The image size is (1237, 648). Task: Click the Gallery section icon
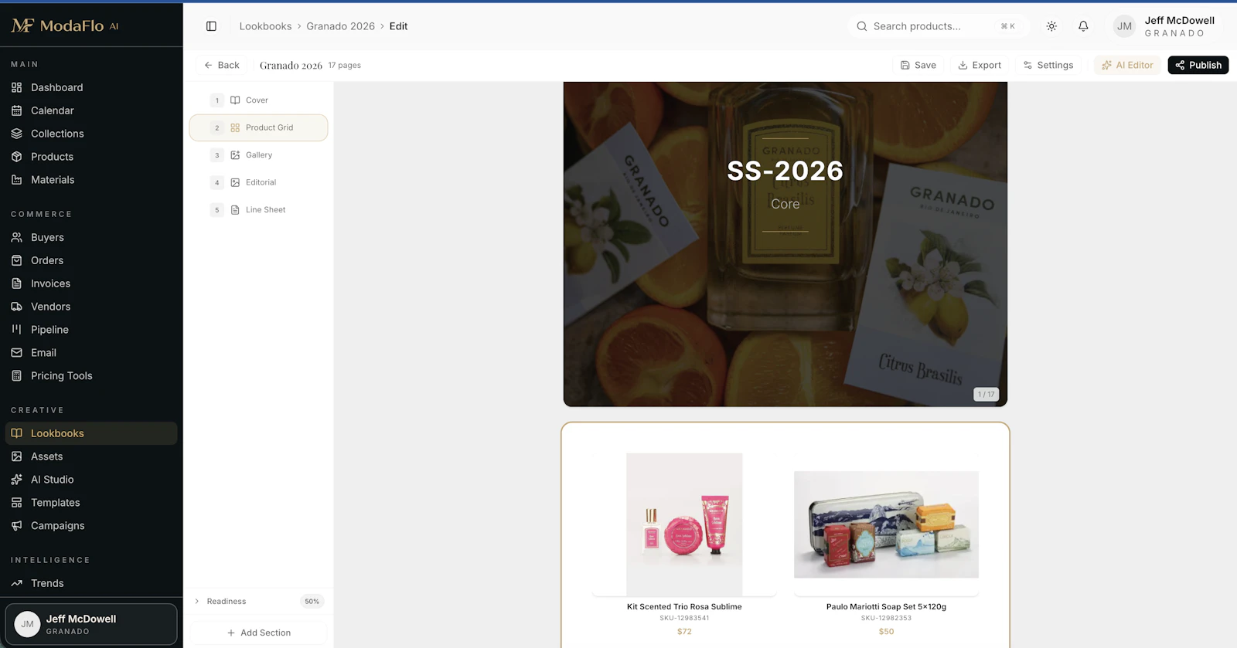[235, 155]
